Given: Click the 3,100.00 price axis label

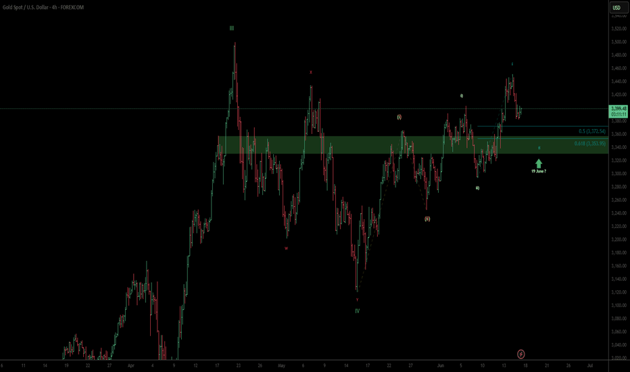Looking at the screenshot, I should click(619, 305).
